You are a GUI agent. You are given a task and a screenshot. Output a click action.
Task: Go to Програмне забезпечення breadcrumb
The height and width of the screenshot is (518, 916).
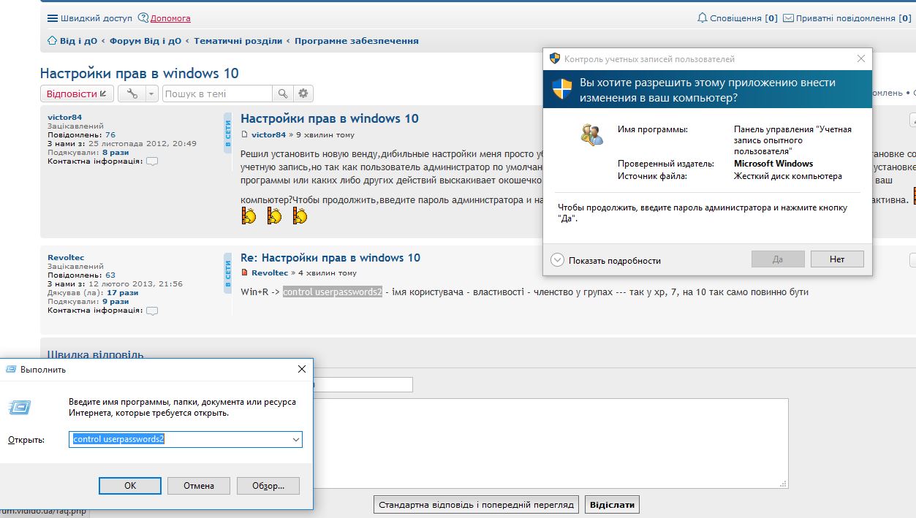click(x=356, y=41)
